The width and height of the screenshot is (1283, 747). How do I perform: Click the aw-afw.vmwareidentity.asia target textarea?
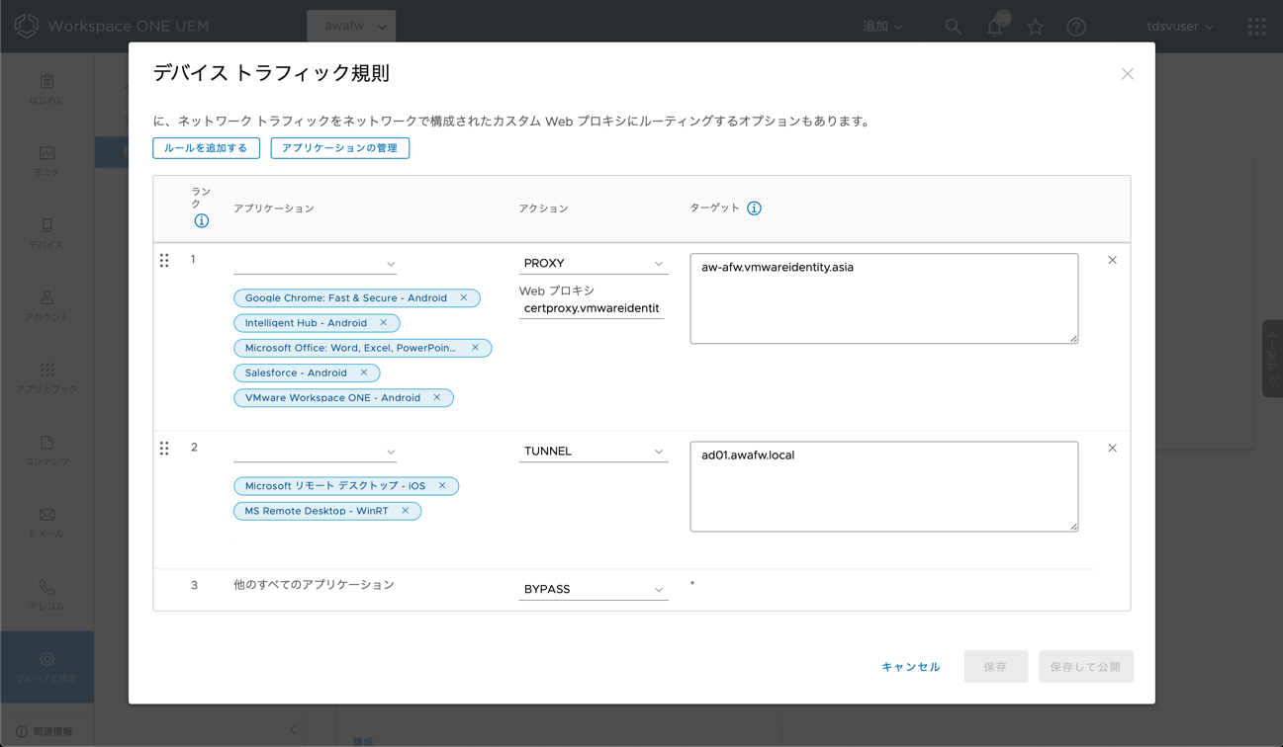[x=883, y=298]
